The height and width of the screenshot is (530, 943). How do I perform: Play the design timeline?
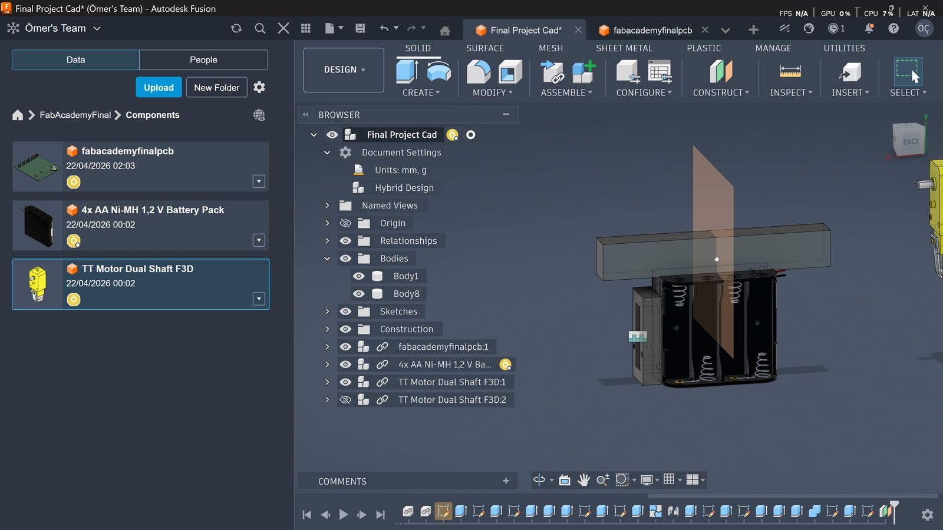344,515
